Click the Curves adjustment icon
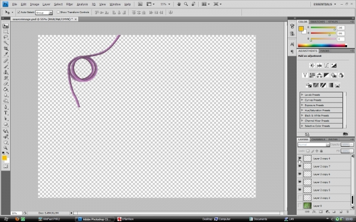Screen dimensions: 356x222 pos(326,66)
